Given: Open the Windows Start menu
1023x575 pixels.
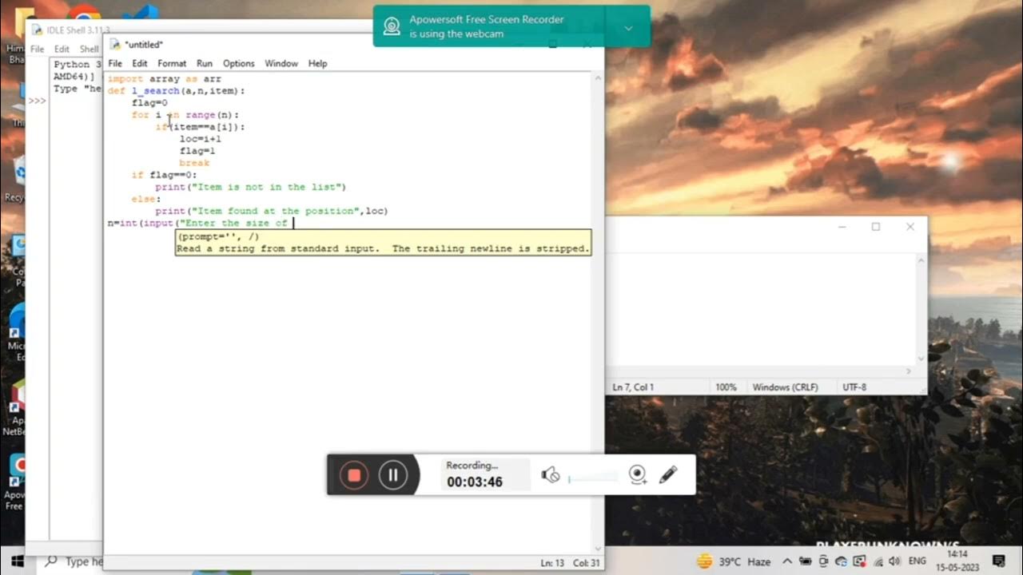Looking at the screenshot, I should click(17, 561).
